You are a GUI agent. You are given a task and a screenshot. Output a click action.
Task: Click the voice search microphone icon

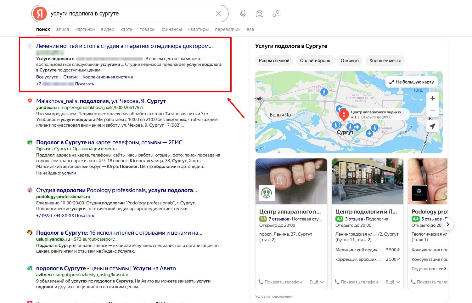[x=243, y=14]
